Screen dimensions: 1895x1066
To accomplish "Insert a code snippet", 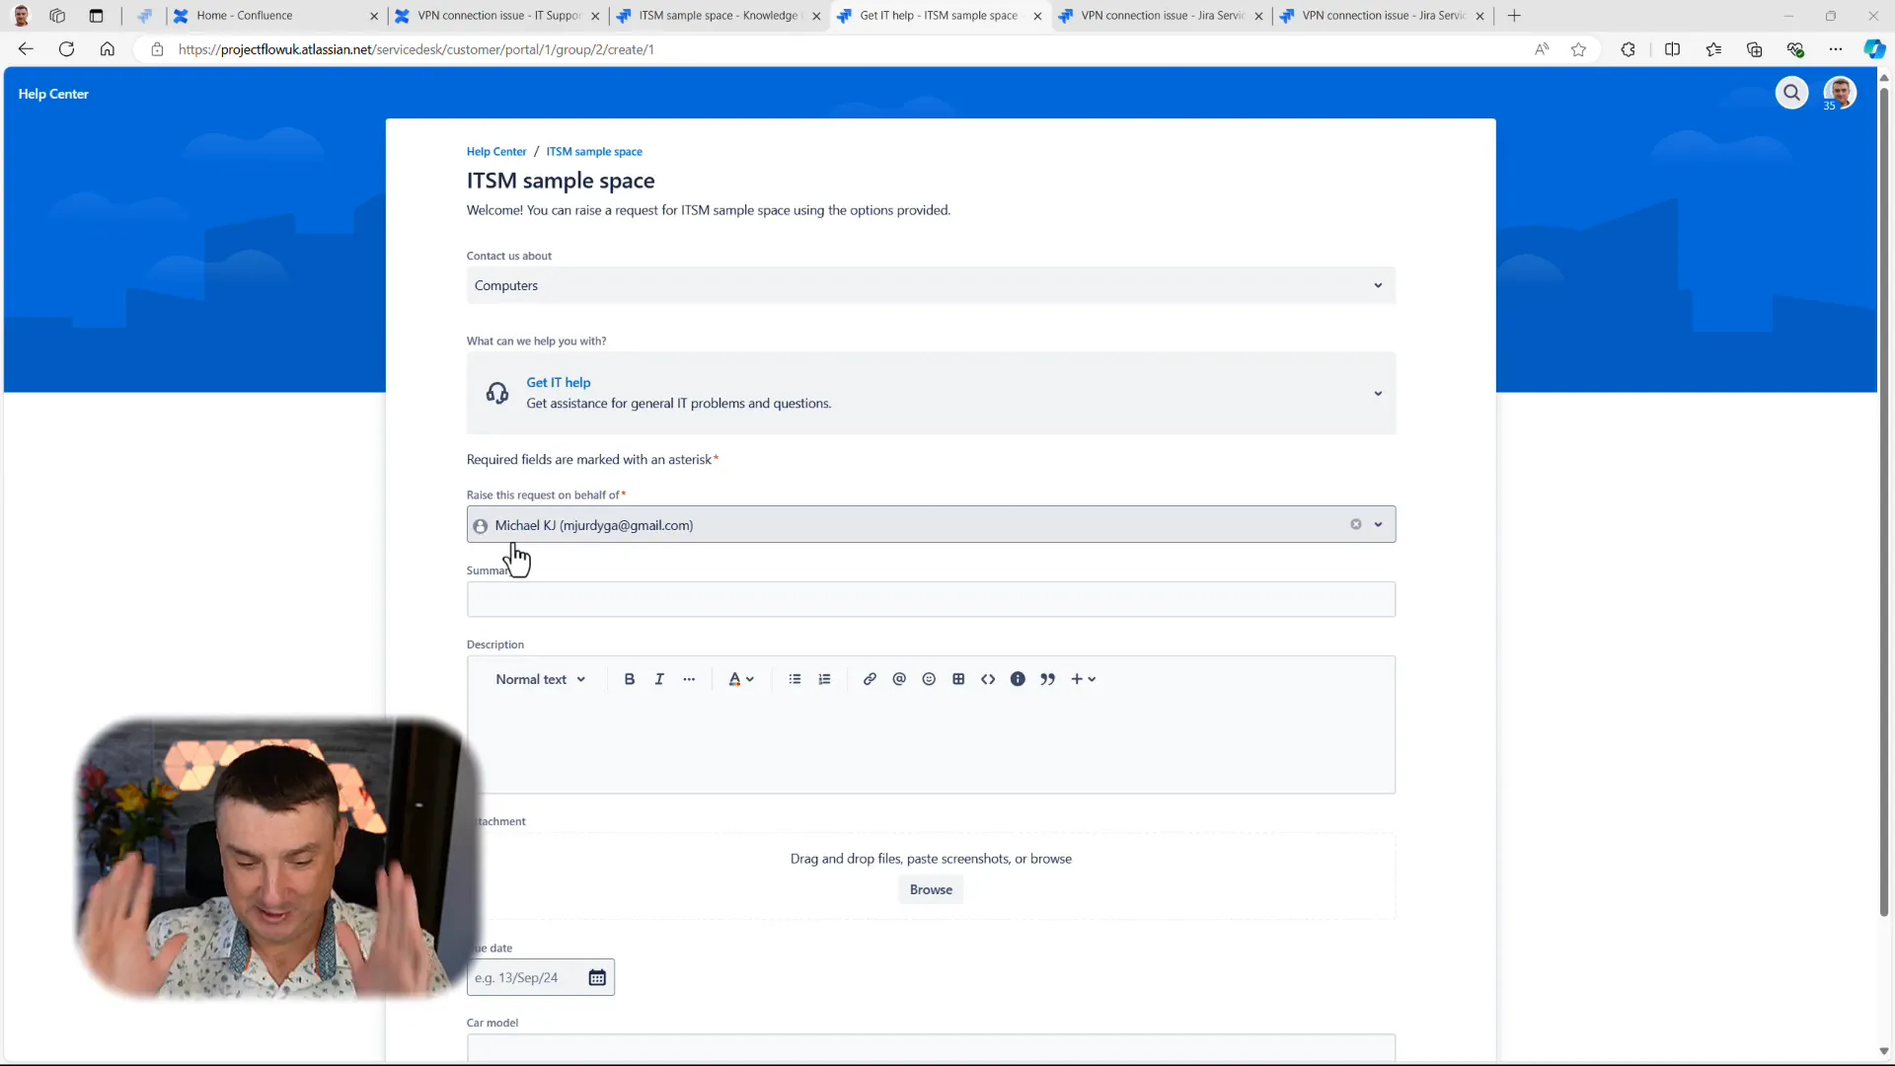I will [988, 679].
